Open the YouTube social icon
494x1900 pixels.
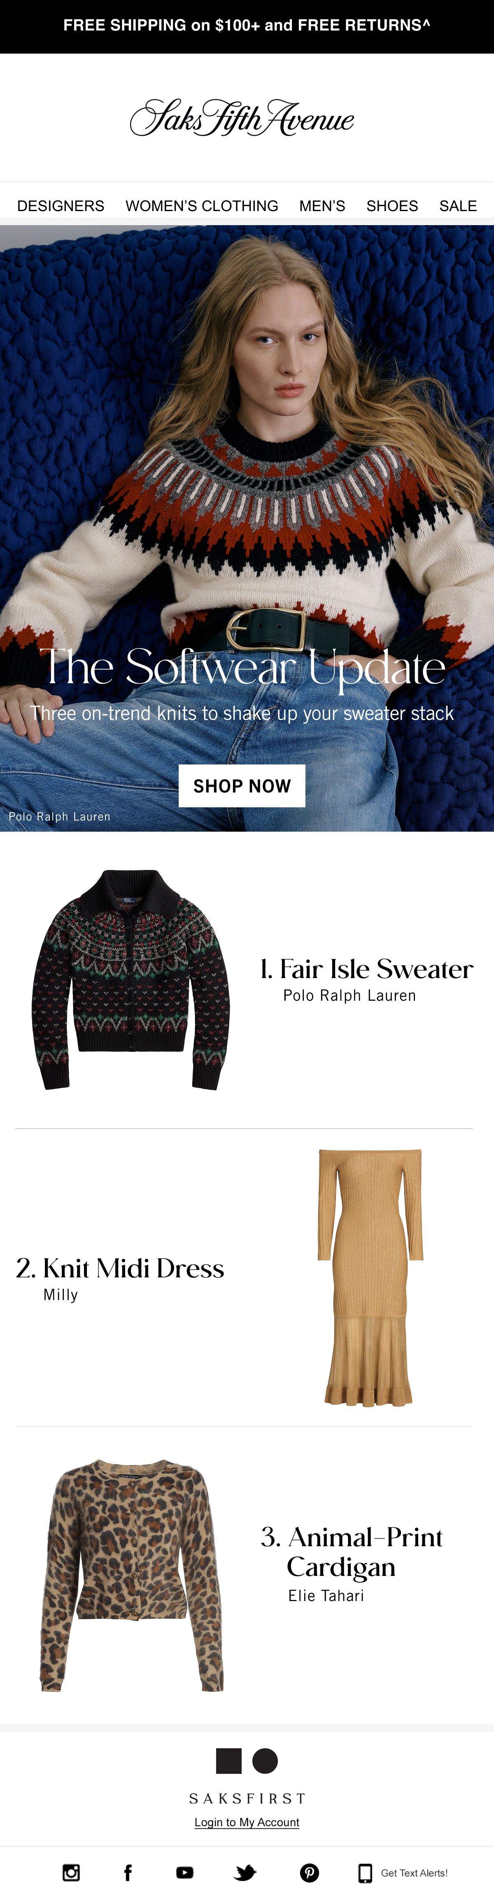coord(185,1872)
